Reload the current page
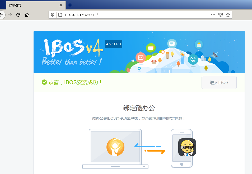The height and width of the screenshot is (174, 252). [x=18, y=15]
